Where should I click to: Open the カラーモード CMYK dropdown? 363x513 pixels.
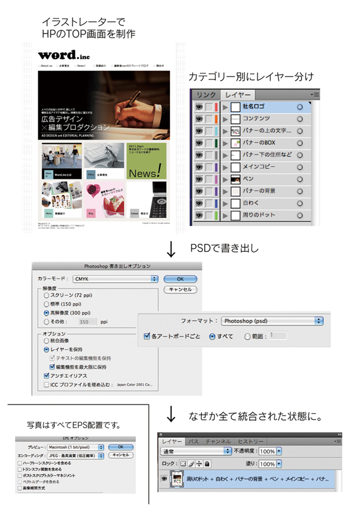click(115, 279)
